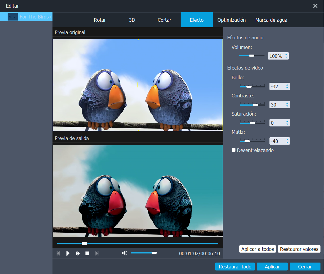Close the Editar dialog with the X
The image size is (324, 274).
click(x=315, y=6)
